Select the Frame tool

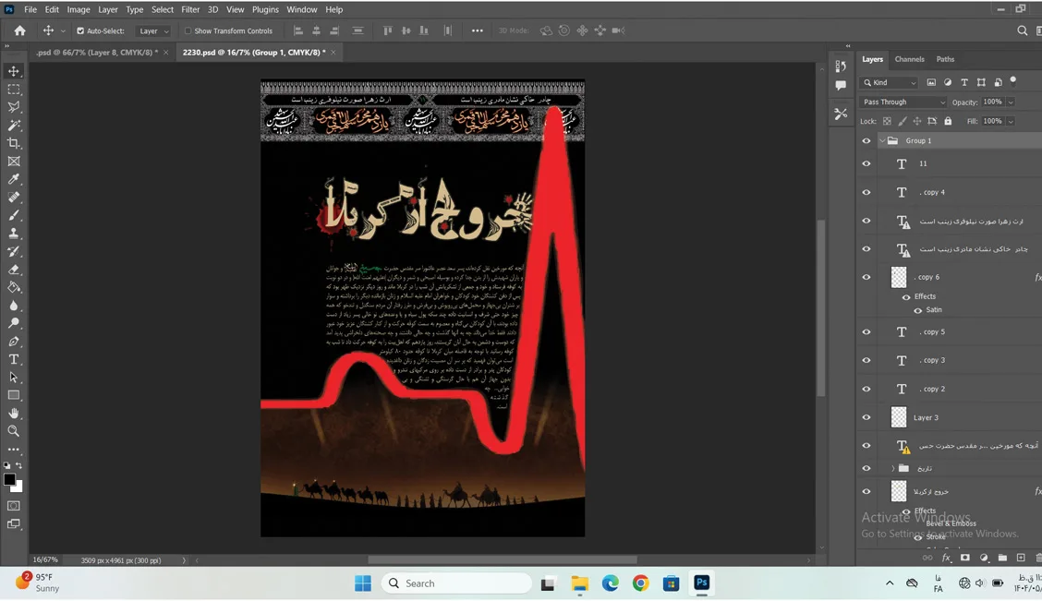tap(13, 162)
